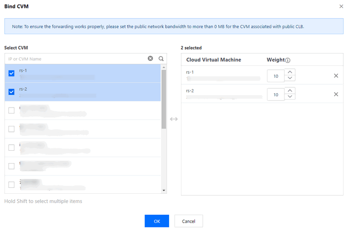This screenshot has width=348, height=229.
Task: Remove rs-2 from selected list
Action: [x=336, y=94]
